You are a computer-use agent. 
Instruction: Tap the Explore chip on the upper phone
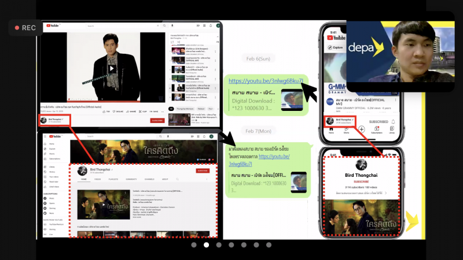coord(335,47)
